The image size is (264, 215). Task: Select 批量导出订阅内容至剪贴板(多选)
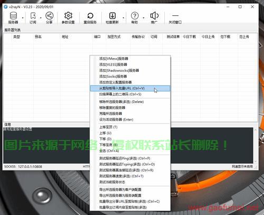pyautogui.click(x=130, y=208)
